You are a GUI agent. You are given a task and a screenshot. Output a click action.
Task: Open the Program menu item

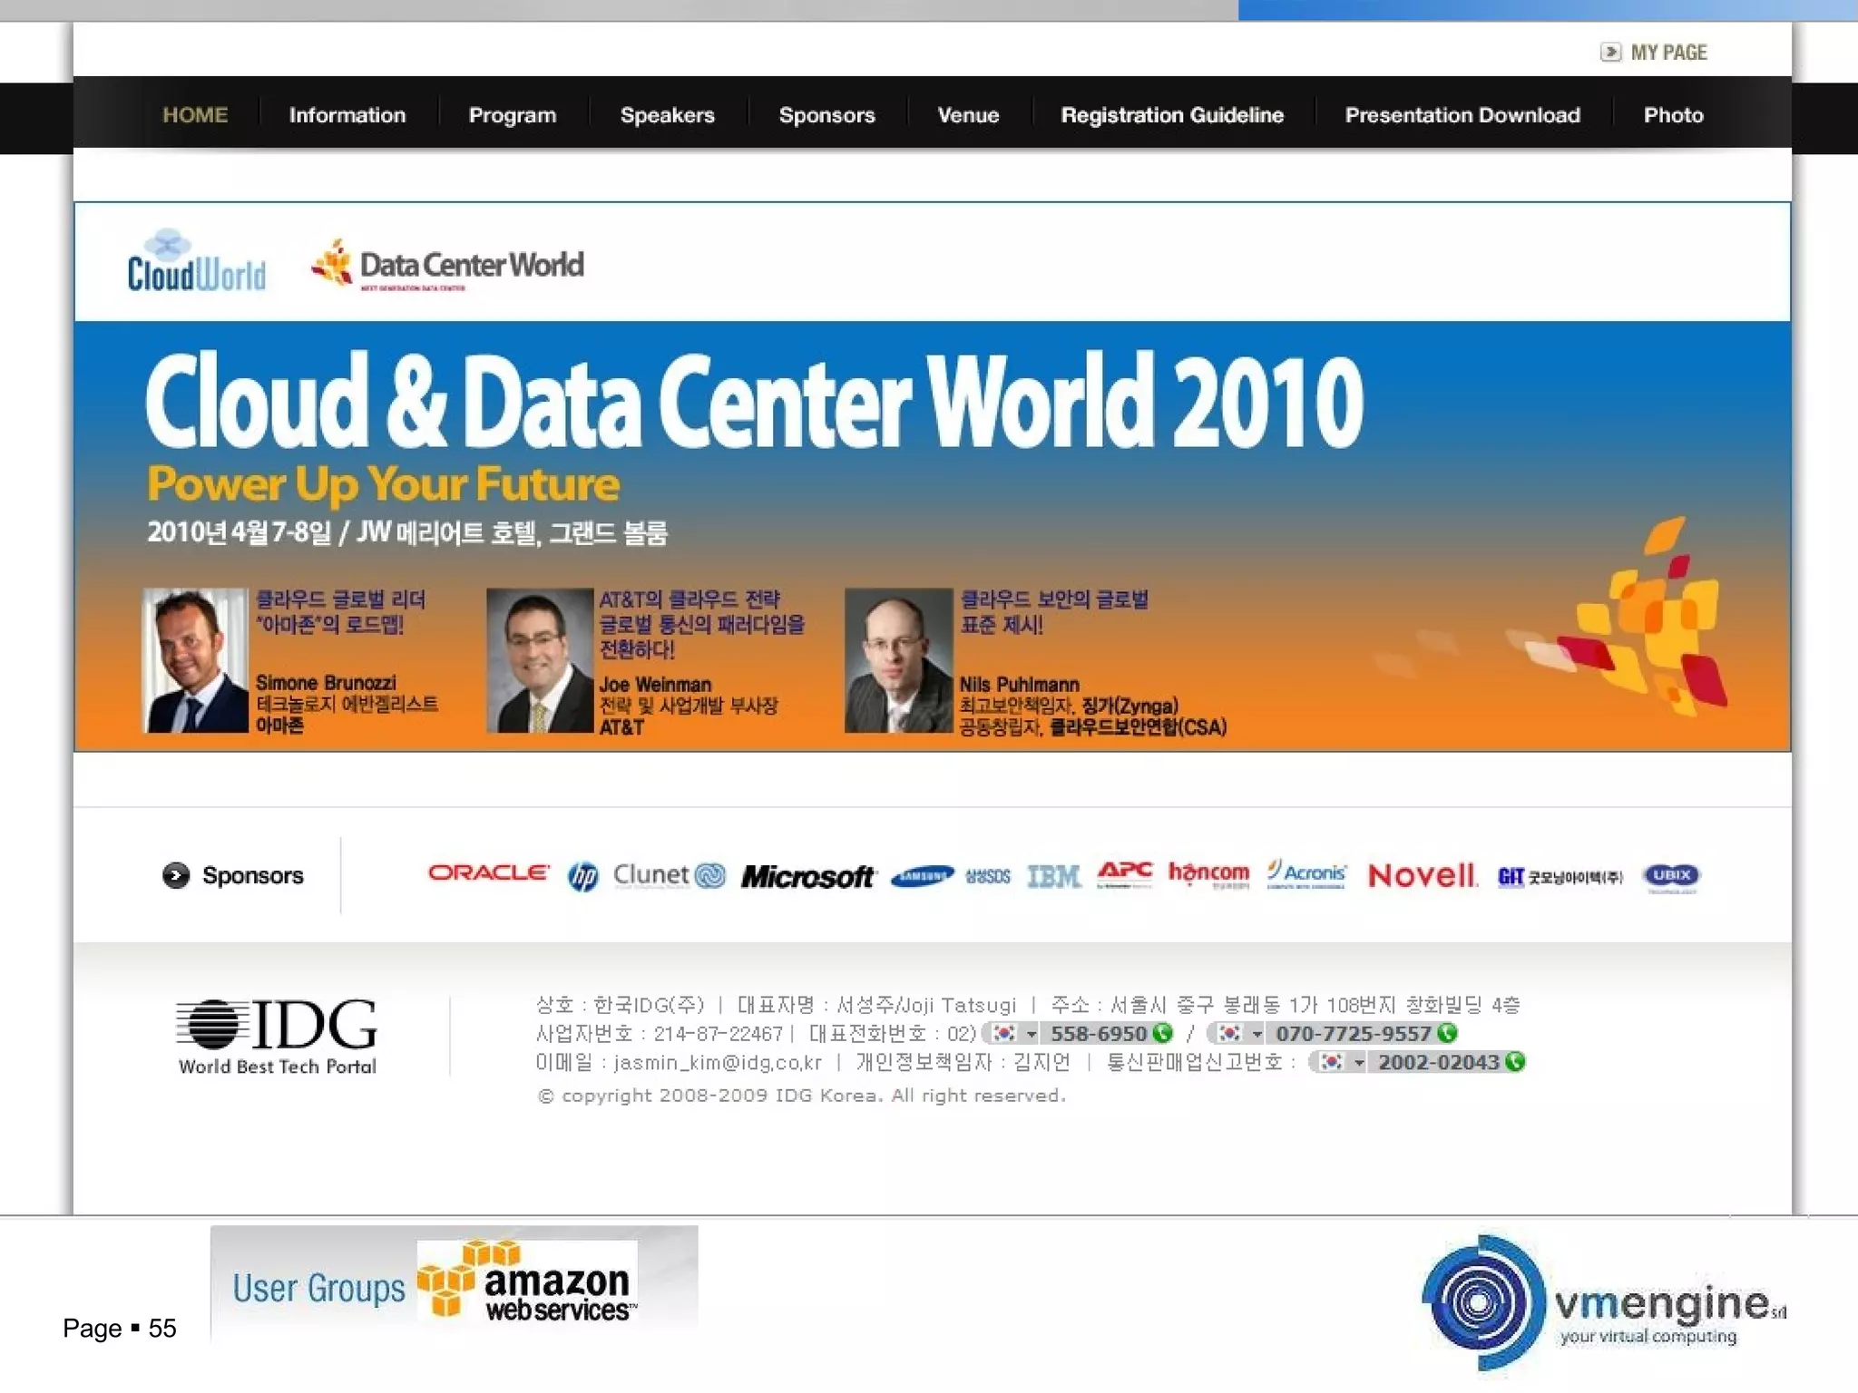pos(512,115)
